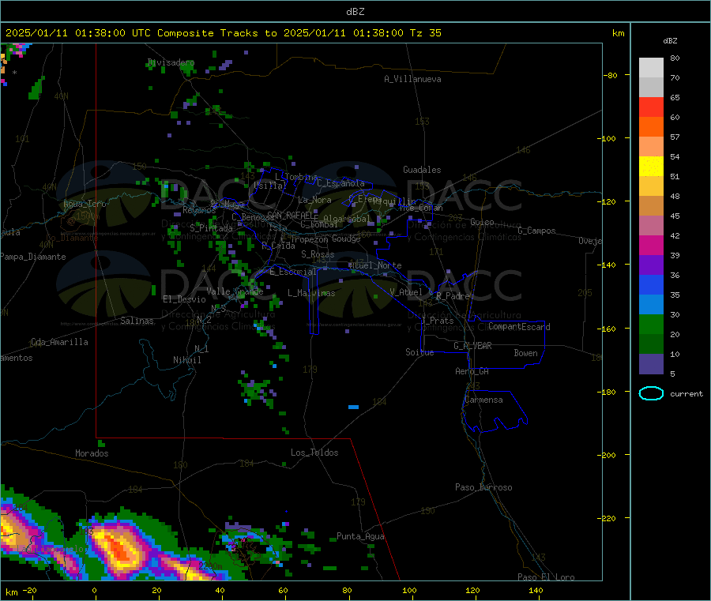Click the E_Escorial map label

293,272
